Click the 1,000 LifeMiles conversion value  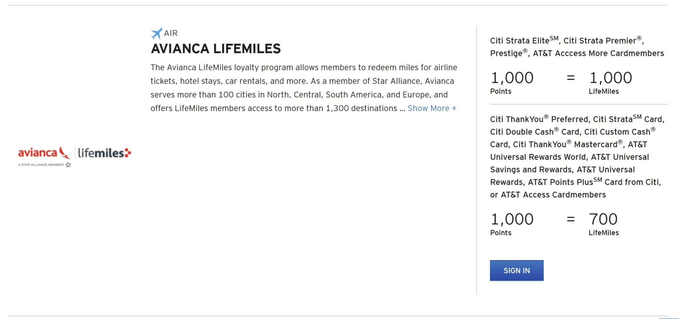click(x=611, y=78)
